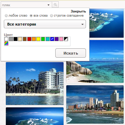The image size is (125, 125).
Task: Open the city skyline beach thumbnail
Action: [x=95, y=104]
